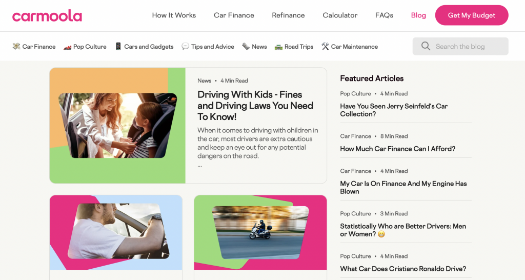
Task: Open the FAQs navigation link
Action: 384,15
